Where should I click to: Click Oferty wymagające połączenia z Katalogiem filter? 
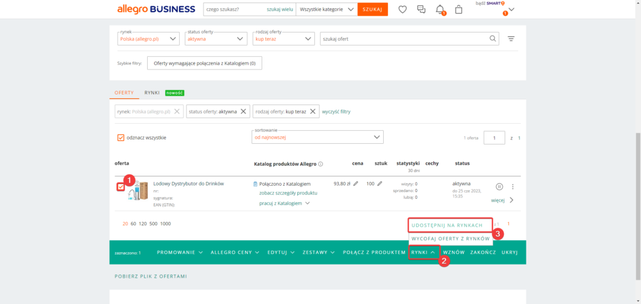[205, 63]
